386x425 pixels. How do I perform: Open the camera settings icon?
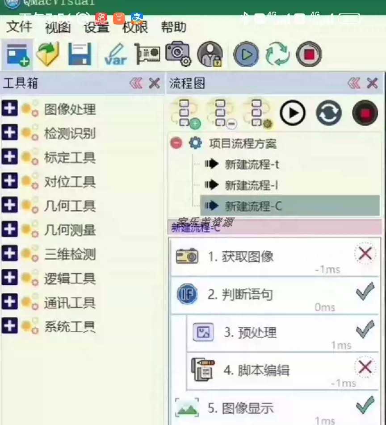pyautogui.click(x=178, y=54)
